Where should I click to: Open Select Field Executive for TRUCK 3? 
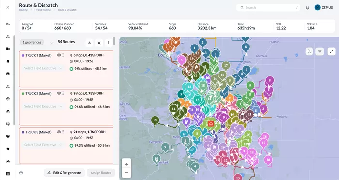tap(43, 145)
